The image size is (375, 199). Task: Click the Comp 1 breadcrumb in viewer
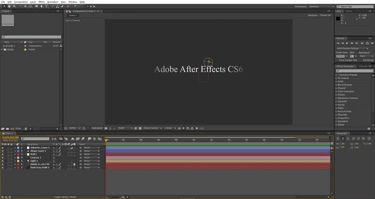coord(73,15)
